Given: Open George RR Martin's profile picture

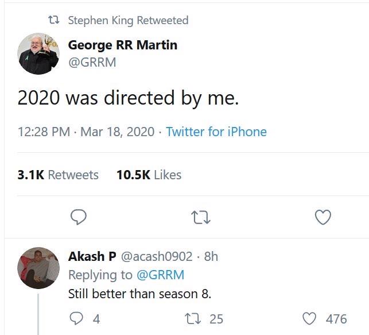Looking at the screenshot, I should (x=39, y=53).
